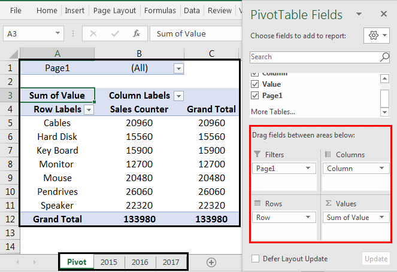The height and width of the screenshot is (272, 397).
Task: Select the 2015 sheet tab
Action: click(109, 262)
